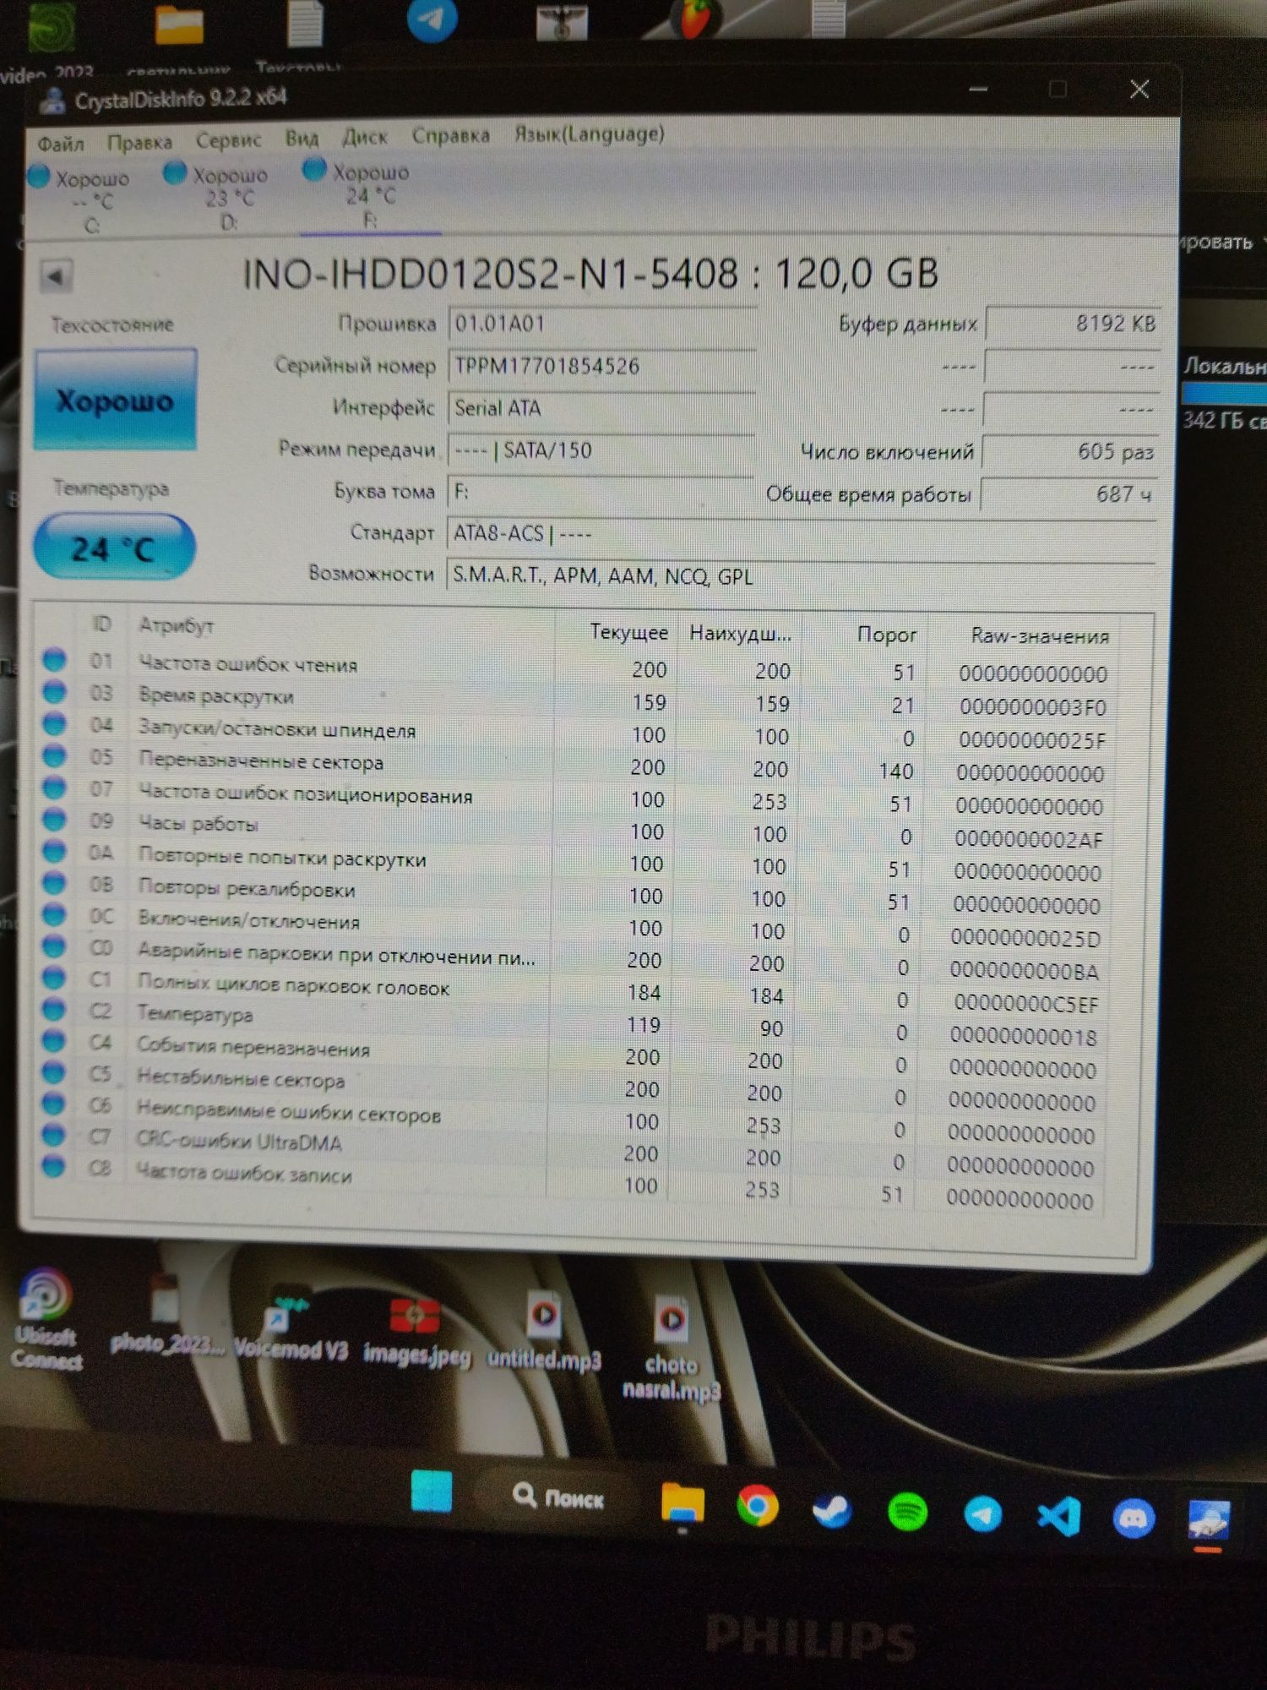Open the Telegram desktop shortcut at top
1267x1690 pixels.
tap(432, 20)
